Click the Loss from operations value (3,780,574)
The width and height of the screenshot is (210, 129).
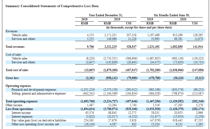coord(111,109)
